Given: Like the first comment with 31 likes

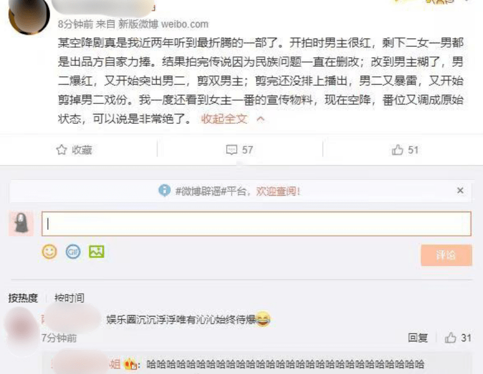Looking at the screenshot, I should pyautogui.click(x=450, y=338).
